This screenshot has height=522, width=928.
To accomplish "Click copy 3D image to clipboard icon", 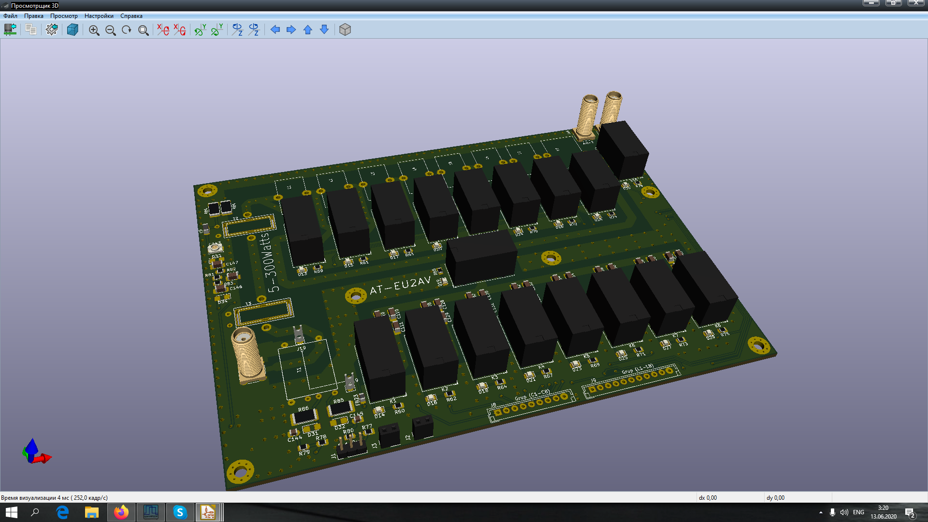I will pyautogui.click(x=31, y=30).
